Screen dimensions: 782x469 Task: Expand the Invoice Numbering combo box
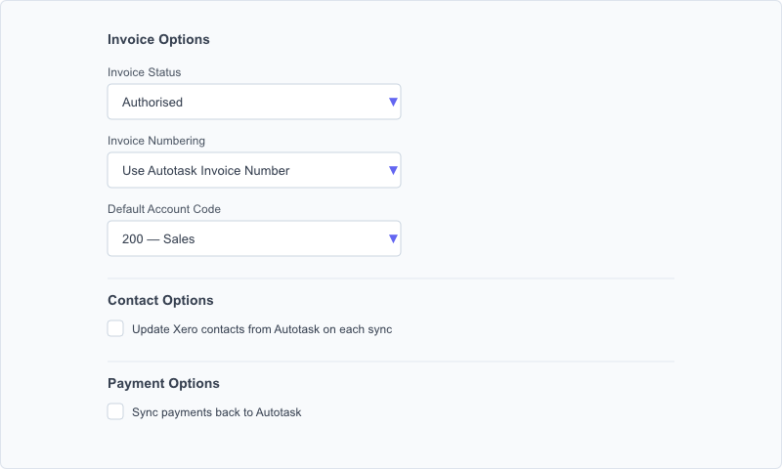pos(254,170)
